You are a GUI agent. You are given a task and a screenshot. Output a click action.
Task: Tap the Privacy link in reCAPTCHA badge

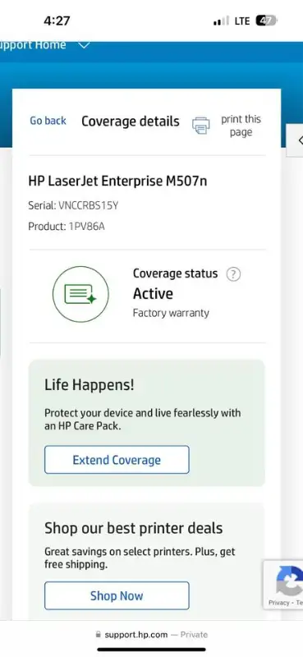[279, 603]
